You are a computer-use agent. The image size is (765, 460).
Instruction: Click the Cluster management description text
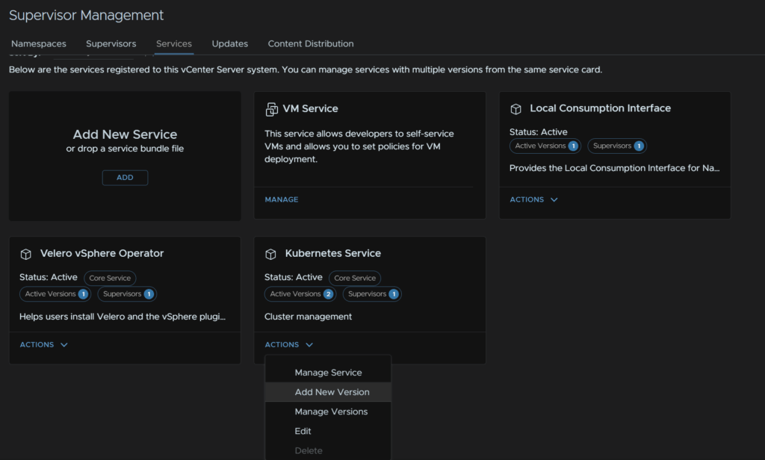pos(308,317)
